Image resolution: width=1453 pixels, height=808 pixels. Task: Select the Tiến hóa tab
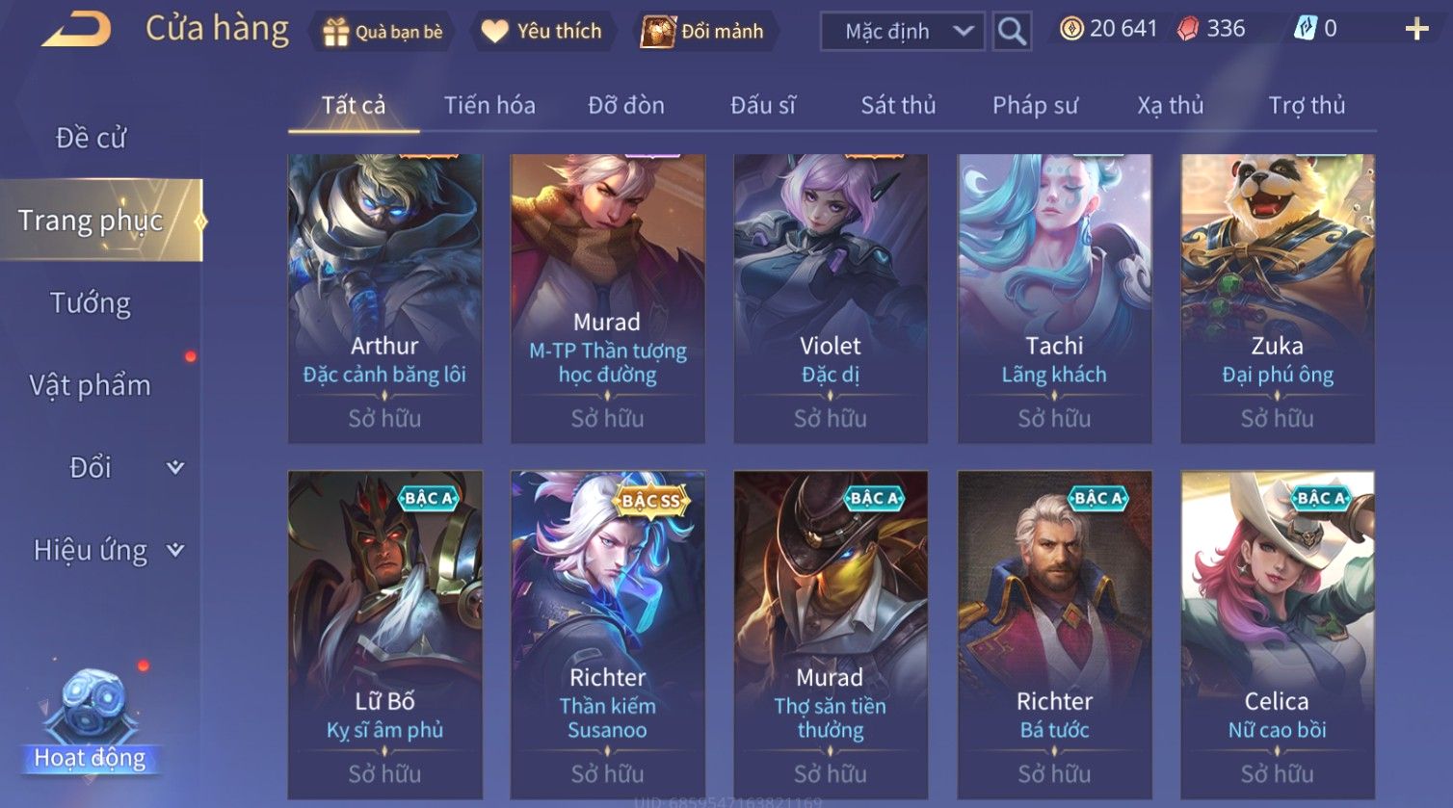click(489, 105)
